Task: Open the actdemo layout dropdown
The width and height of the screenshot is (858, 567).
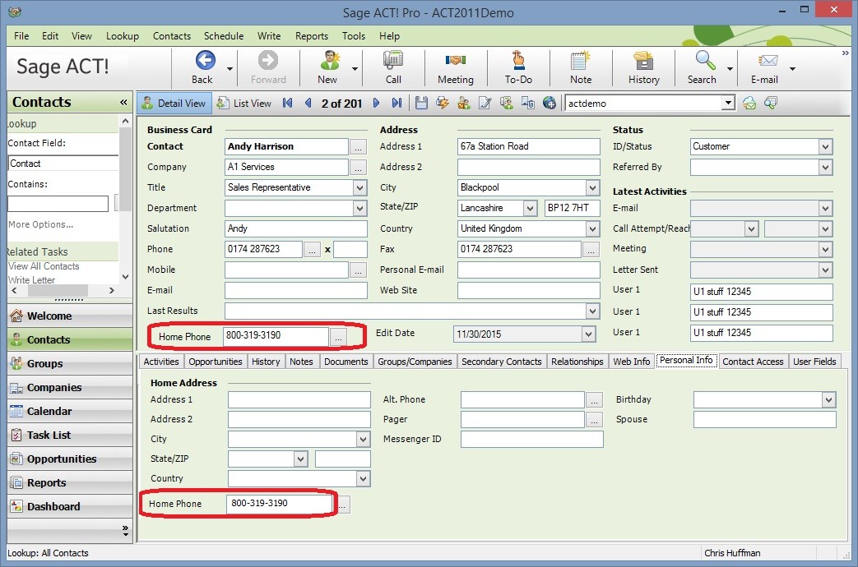Action: 728,103
